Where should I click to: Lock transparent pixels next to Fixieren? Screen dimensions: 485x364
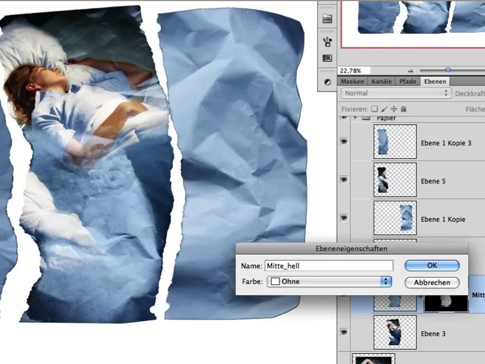point(375,109)
